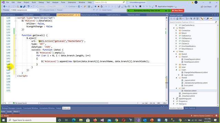This screenshot has width=220, height=123.
Task: Click Add to Source Control in status bar
Action: click(x=202, y=116)
